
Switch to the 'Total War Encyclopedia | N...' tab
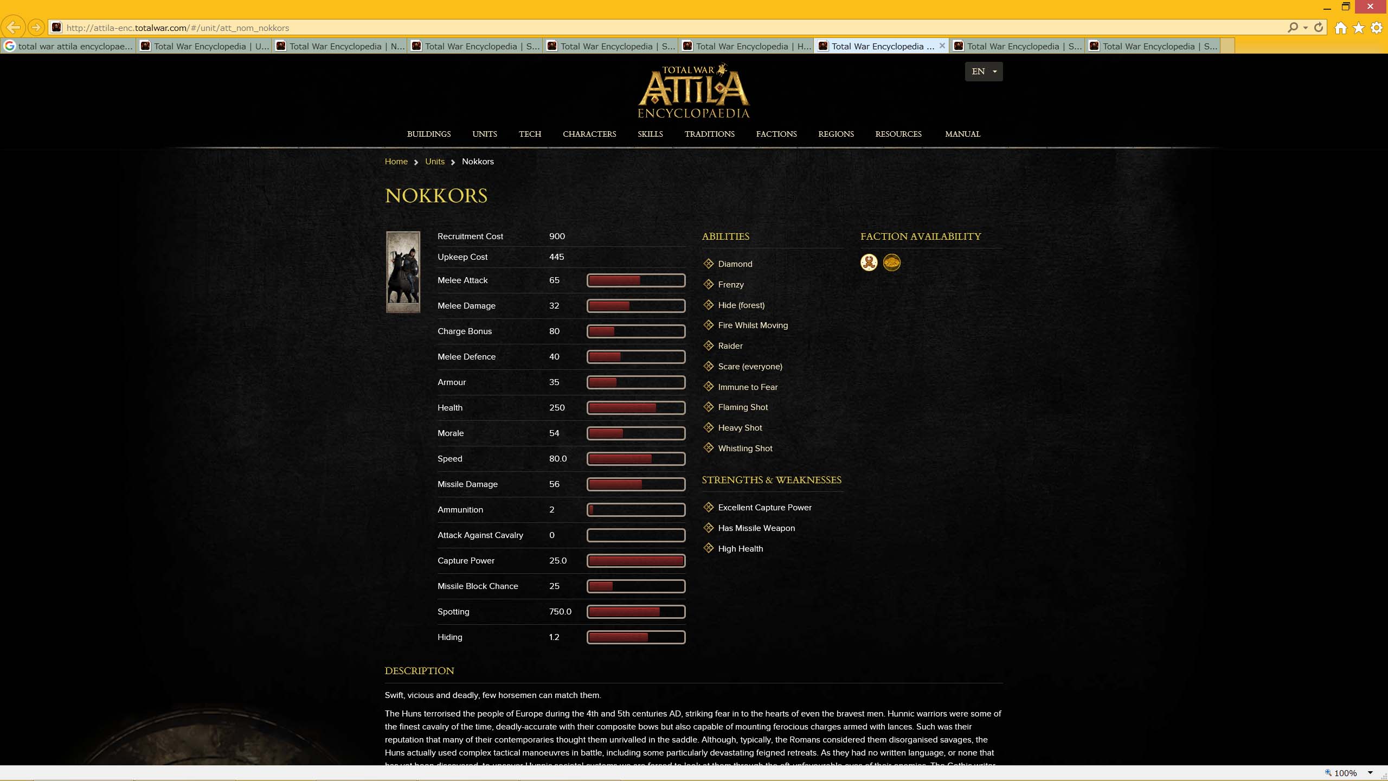(x=340, y=46)
